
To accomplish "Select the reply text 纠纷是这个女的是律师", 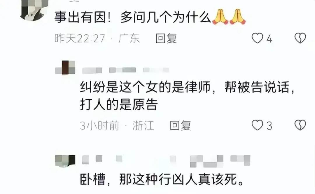I will pyautogui.click(x=145, y=87).
